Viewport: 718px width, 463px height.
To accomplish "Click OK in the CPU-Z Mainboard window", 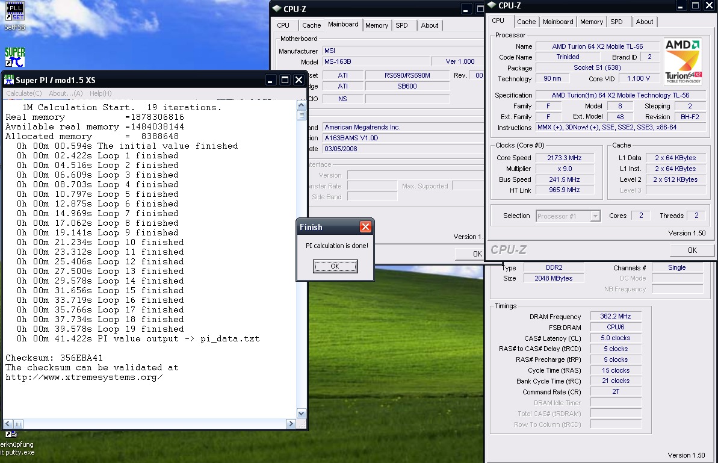I will (x=470, y=253).
